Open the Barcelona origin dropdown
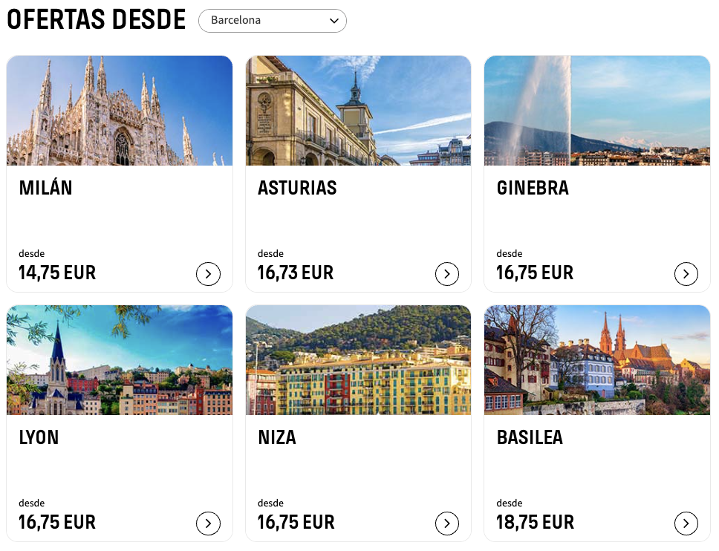719x551 pixels. pyautogui.click(x=273, y=21)
